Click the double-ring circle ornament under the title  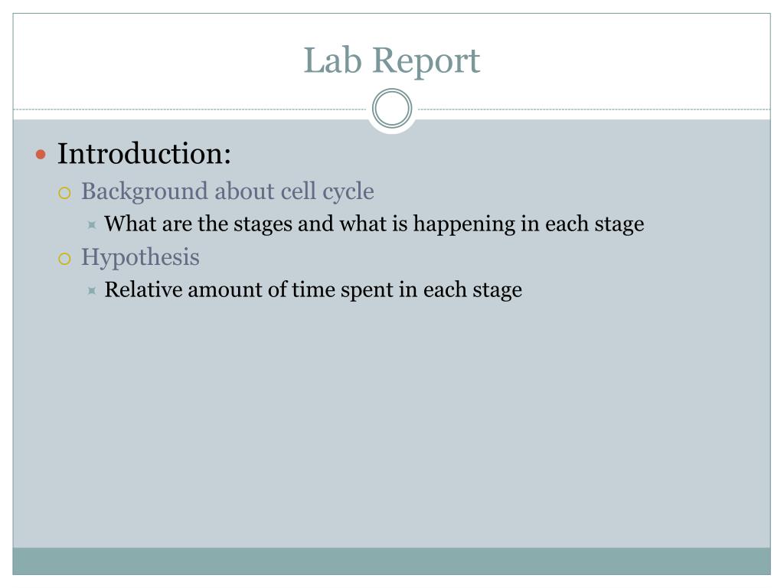point(392,109)
